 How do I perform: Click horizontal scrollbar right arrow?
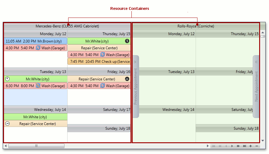coord(208,146)
